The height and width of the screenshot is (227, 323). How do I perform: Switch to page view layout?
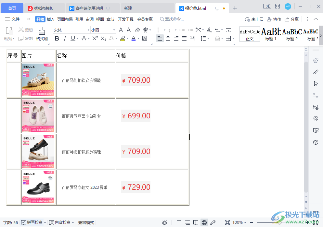click(x=179, y=222)
